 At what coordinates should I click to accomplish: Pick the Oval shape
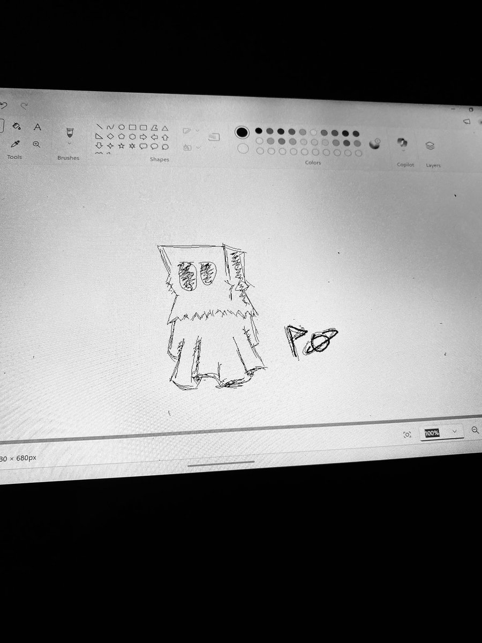(122, 128)
